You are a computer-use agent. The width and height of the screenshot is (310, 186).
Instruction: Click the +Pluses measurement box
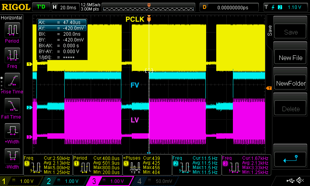click(147, 165)
